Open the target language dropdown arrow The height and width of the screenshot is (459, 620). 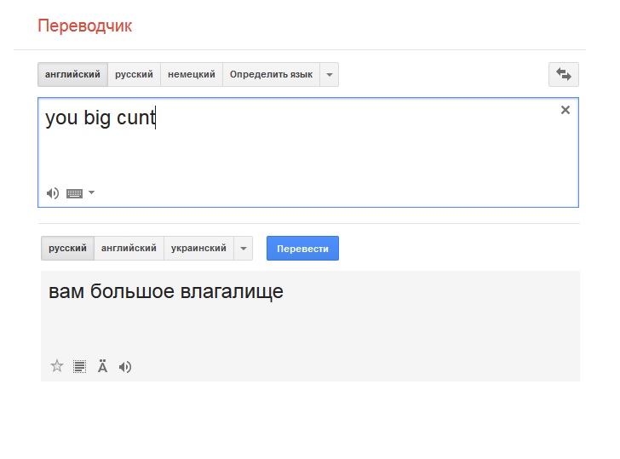pyautogui.click(x=244, y=249)
